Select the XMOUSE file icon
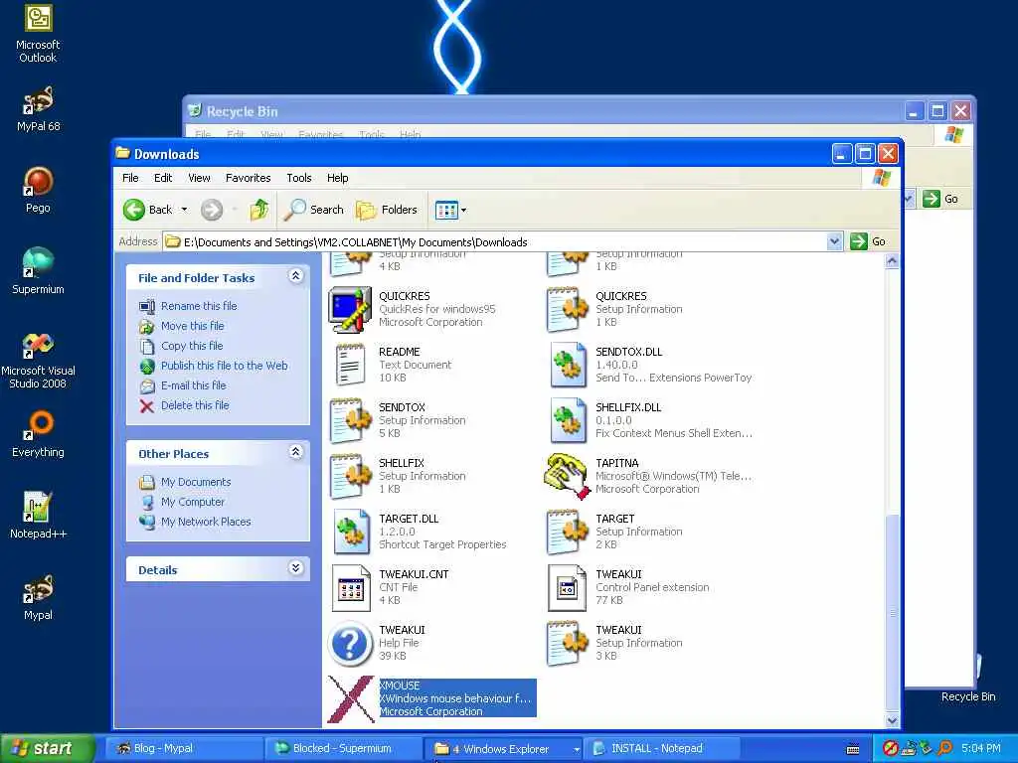 coord(351,698)
